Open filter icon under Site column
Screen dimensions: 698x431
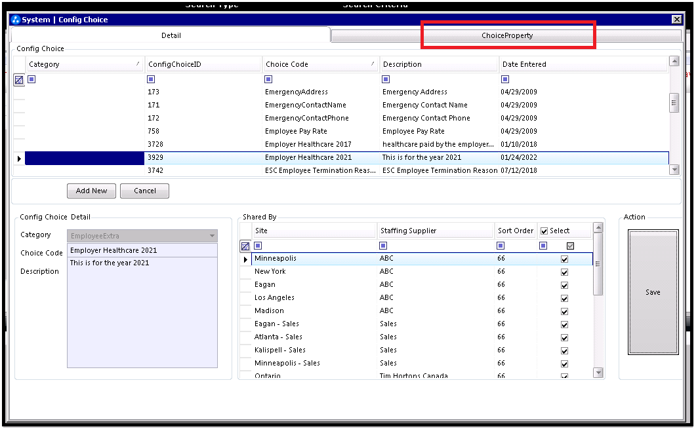[258, 246]
